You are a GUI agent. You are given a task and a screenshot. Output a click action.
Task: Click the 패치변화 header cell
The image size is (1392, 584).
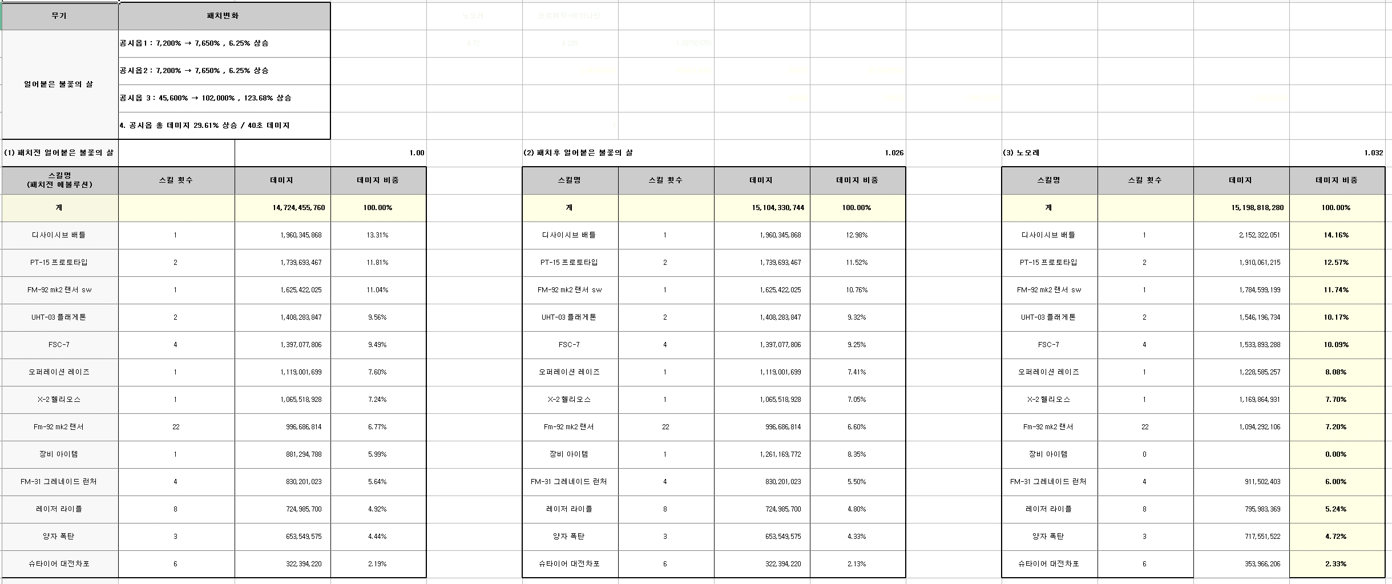pos(224,16)
